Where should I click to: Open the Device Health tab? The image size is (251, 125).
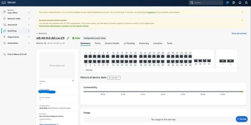[112, 43]
